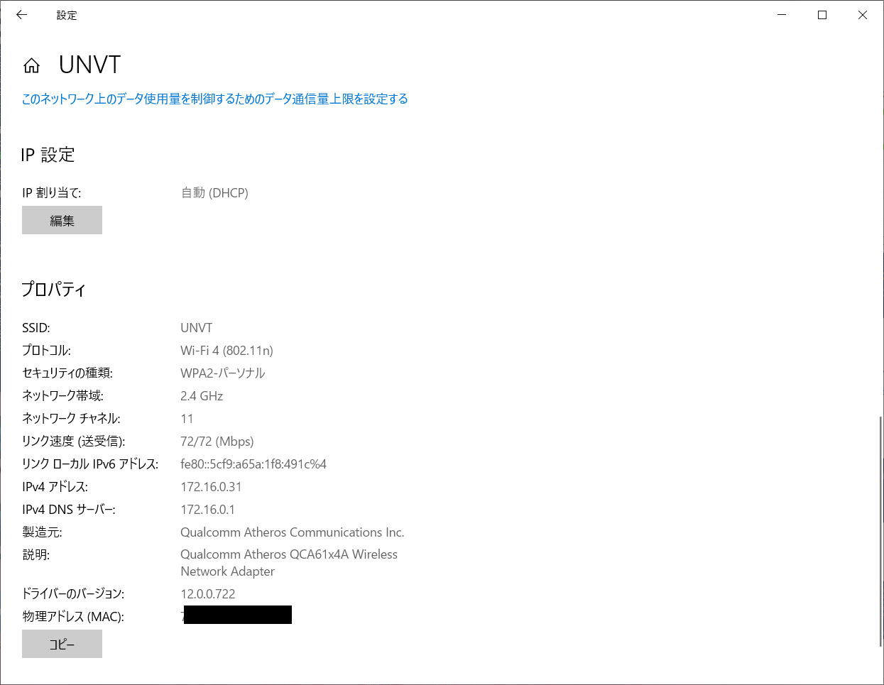This screenshot has width=884, height=685.
Task: Click the network channel value 11
Action: [187, 419]
